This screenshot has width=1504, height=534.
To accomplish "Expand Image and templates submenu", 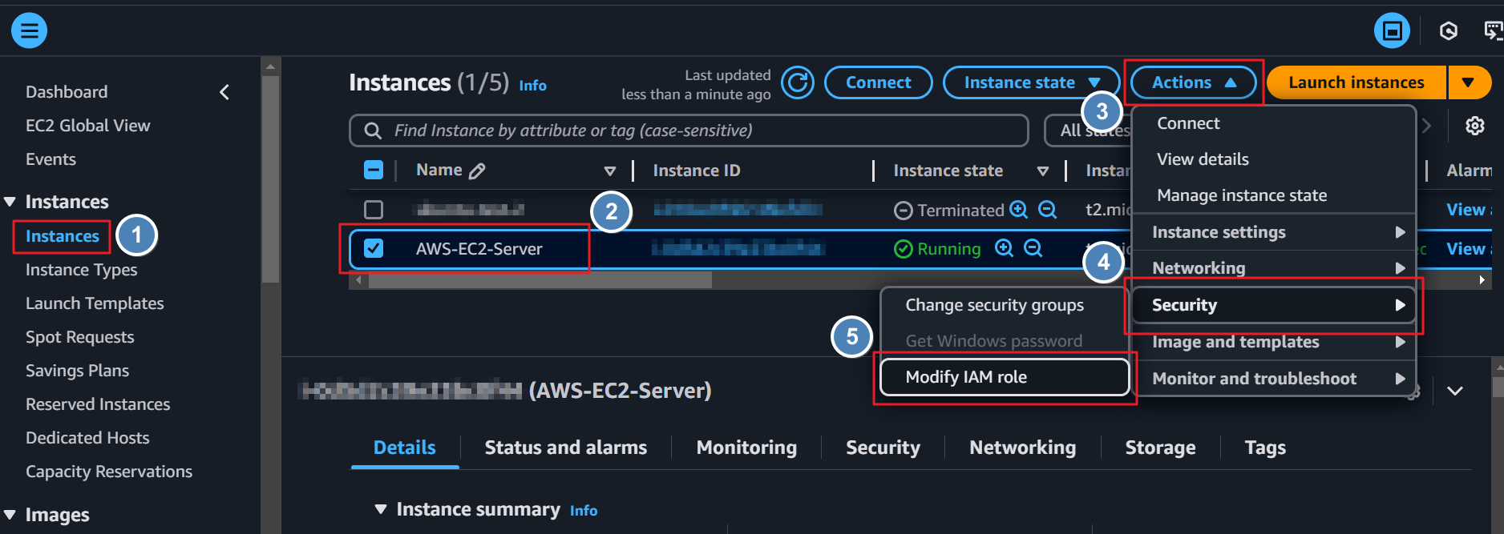I will coord(1274,342).
